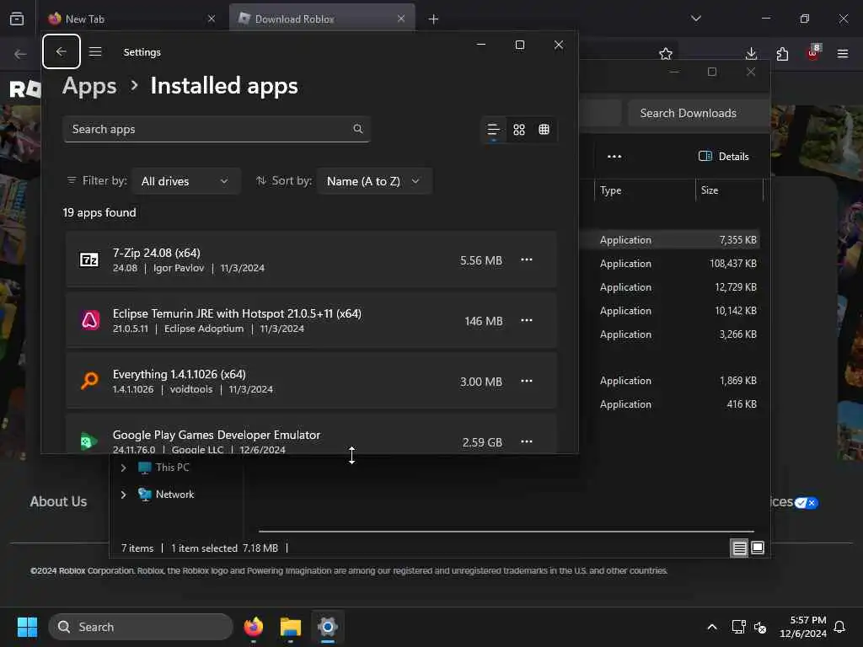Expand Network in File Explorer tree
Image resolution: width=863 pixels, height=647 pixels.
123,495
